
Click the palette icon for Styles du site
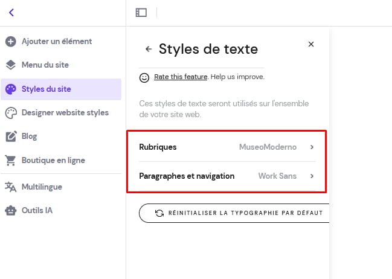(10, 89)
